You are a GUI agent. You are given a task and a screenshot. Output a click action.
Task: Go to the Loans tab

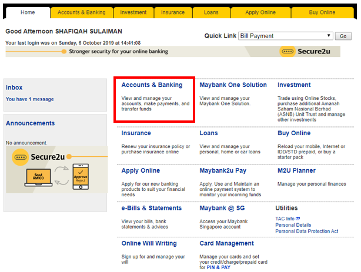[210, 12]
